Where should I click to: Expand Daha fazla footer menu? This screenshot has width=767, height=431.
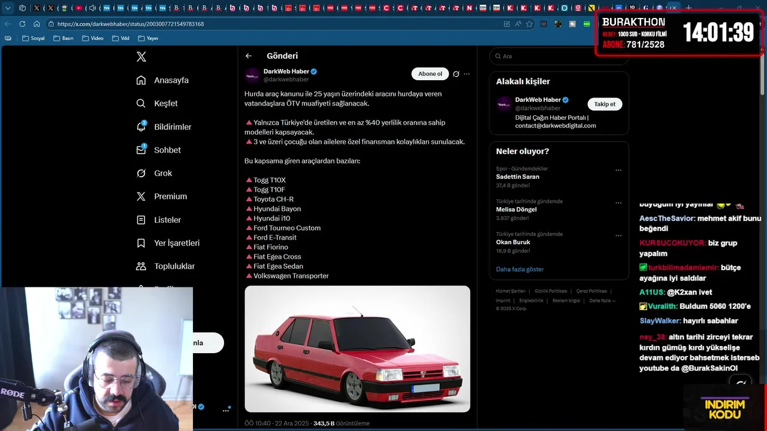(601, 301)
